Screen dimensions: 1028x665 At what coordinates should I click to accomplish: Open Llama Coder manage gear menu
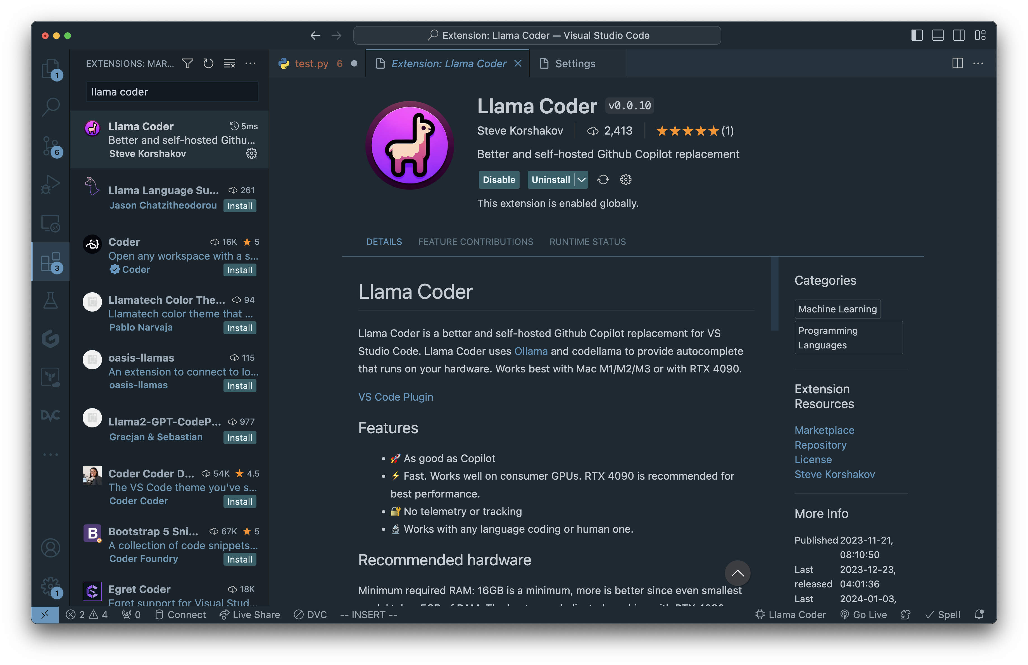pyautogui.click(x=625, y=180)
